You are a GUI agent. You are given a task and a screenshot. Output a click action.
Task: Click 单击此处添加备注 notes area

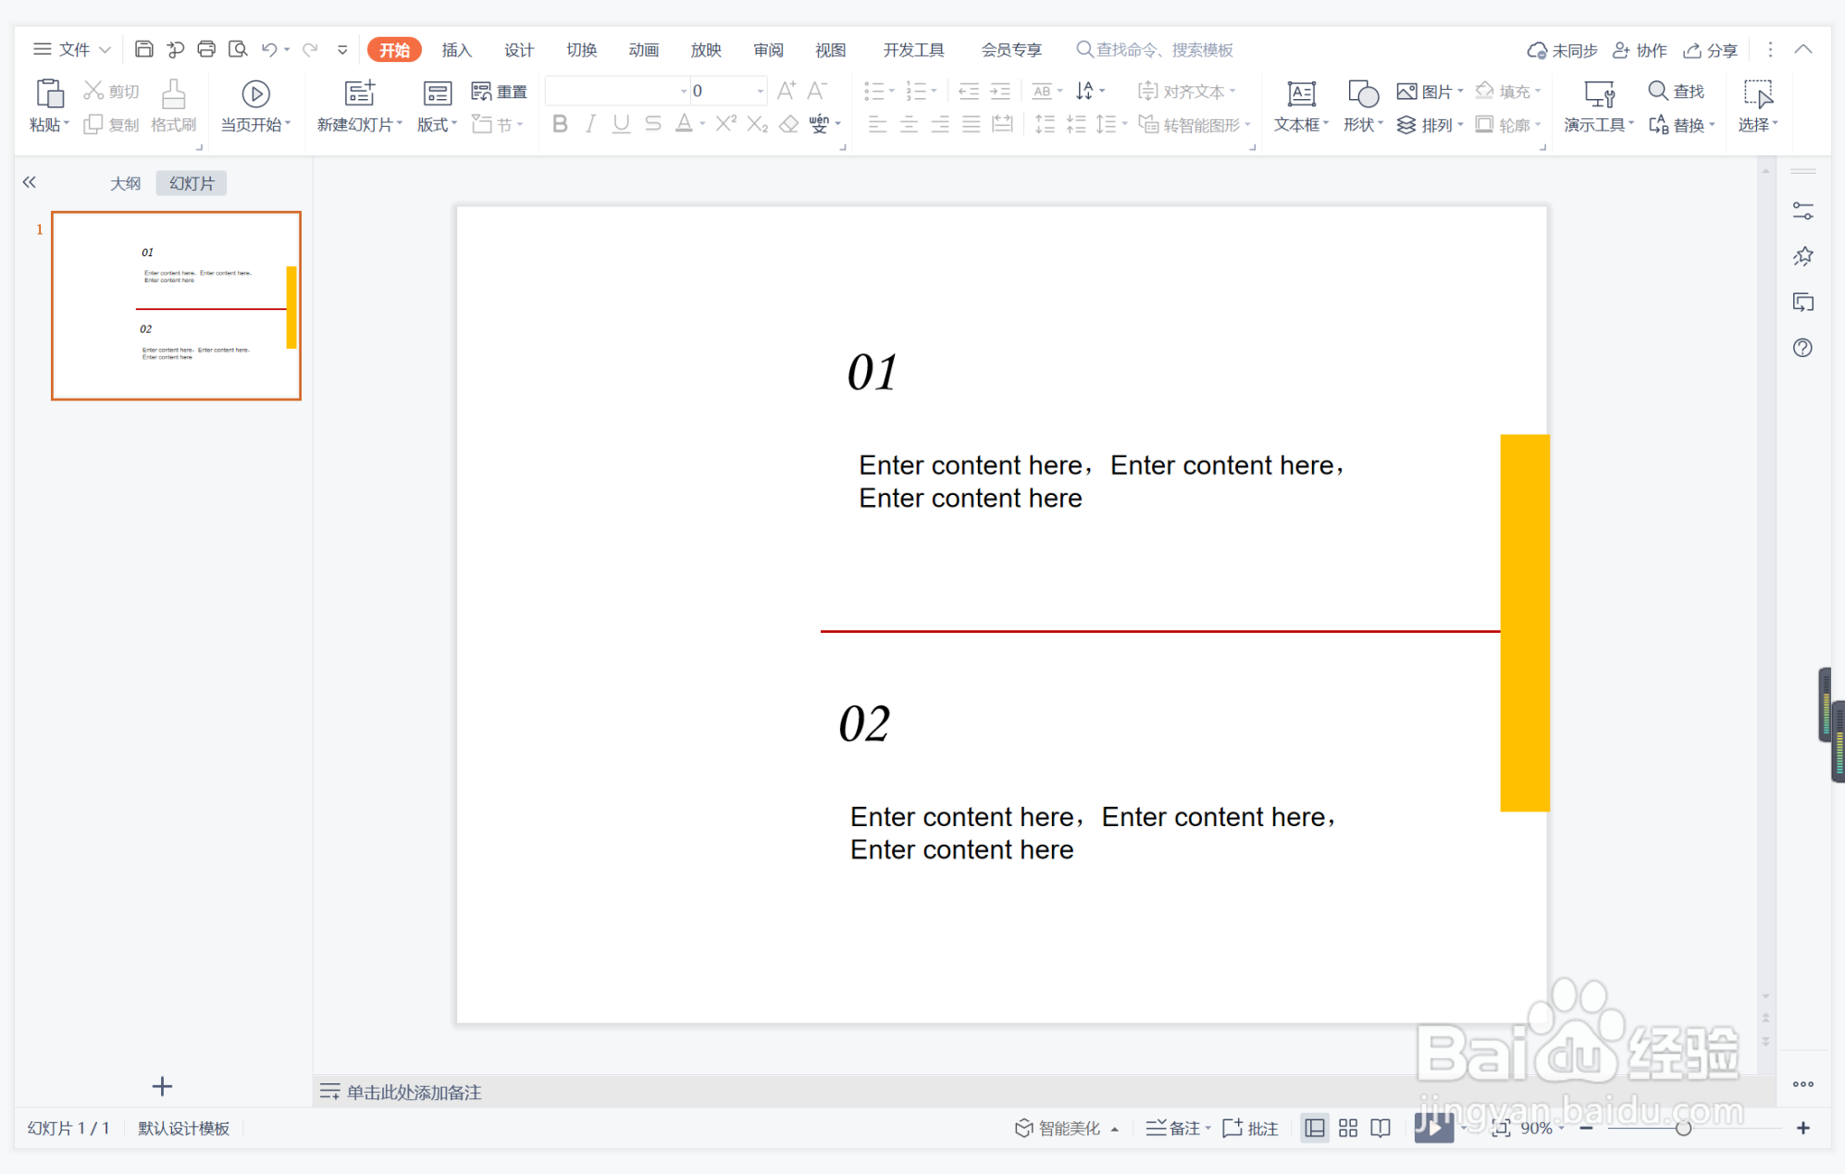tap(414, 1092)
